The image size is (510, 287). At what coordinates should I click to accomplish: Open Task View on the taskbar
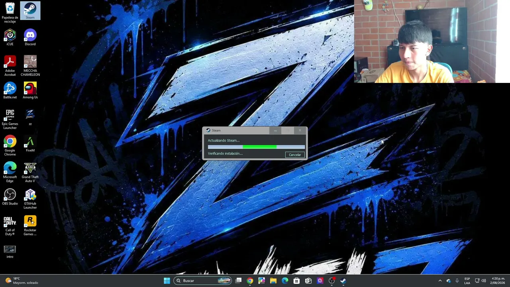[238, 281]
